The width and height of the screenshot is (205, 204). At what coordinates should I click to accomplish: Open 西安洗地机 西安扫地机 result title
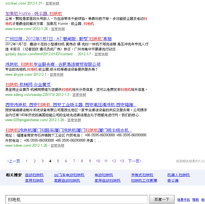[71, 105]
